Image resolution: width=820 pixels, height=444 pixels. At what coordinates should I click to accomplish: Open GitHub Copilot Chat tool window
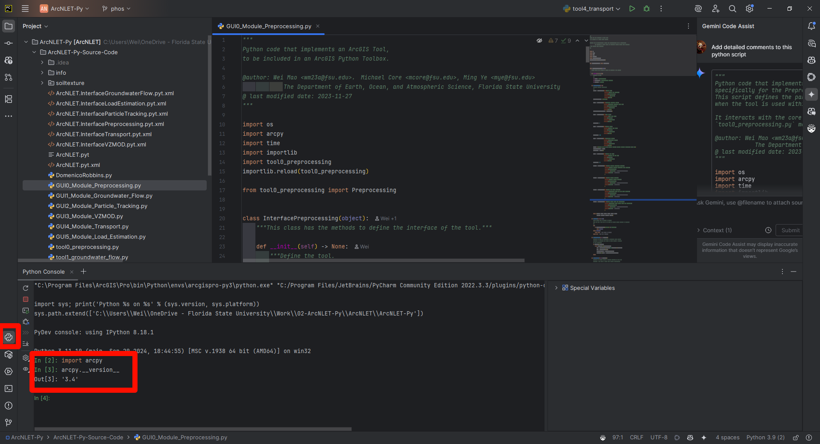pos(811,111)
